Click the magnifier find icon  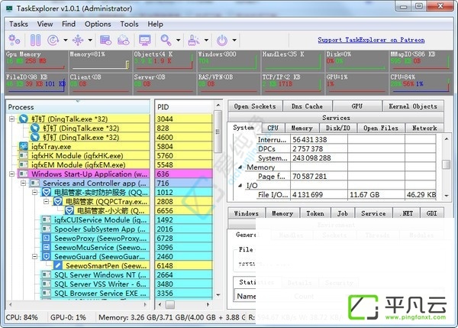[x=166, y=40]
